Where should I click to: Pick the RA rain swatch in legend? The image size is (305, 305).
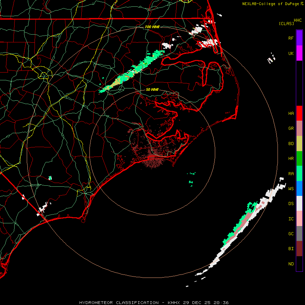(299, 174)
